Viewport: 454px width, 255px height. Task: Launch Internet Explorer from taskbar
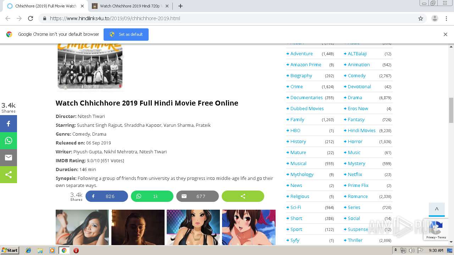[28, 250]
